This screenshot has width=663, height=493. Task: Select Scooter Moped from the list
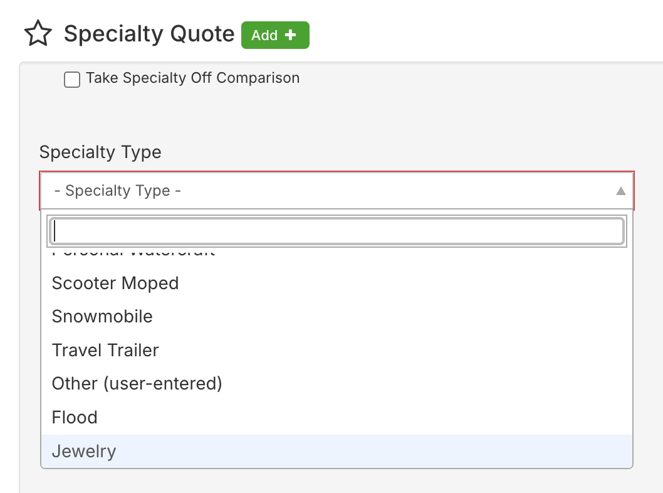pos(115,283)
